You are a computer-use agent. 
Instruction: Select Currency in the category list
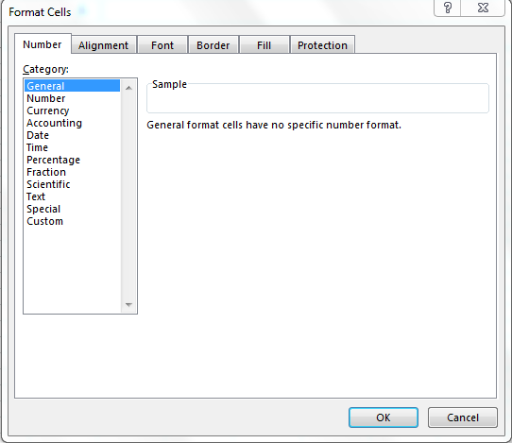(48, 111)
